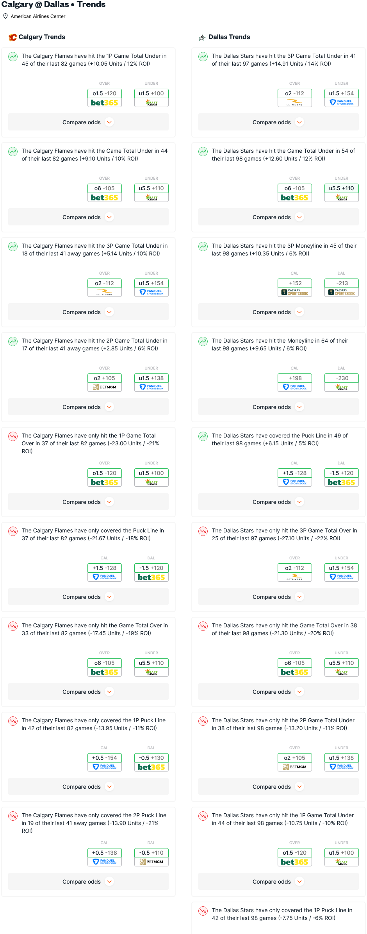Click red trend-down icon on Calgary Puck Line trend

pos(13,531)
